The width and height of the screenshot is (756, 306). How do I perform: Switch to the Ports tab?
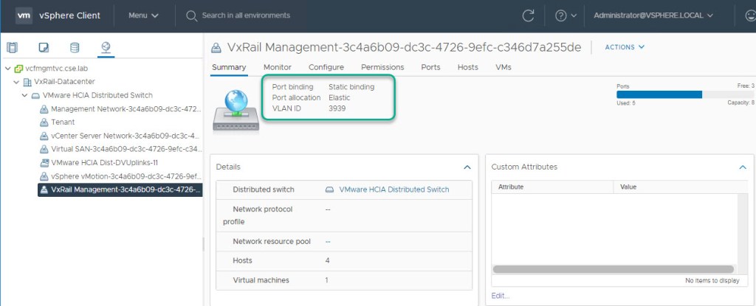(430, 67)
